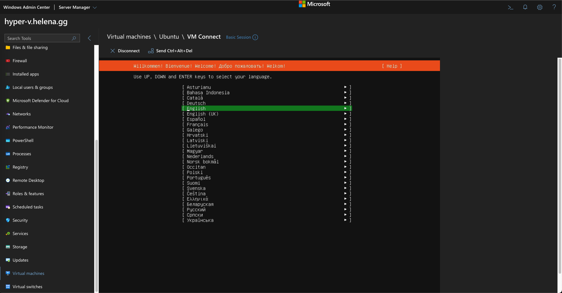
Task: Click the help question mark icon
Action: pyautogui.click(x=554, y=7)
